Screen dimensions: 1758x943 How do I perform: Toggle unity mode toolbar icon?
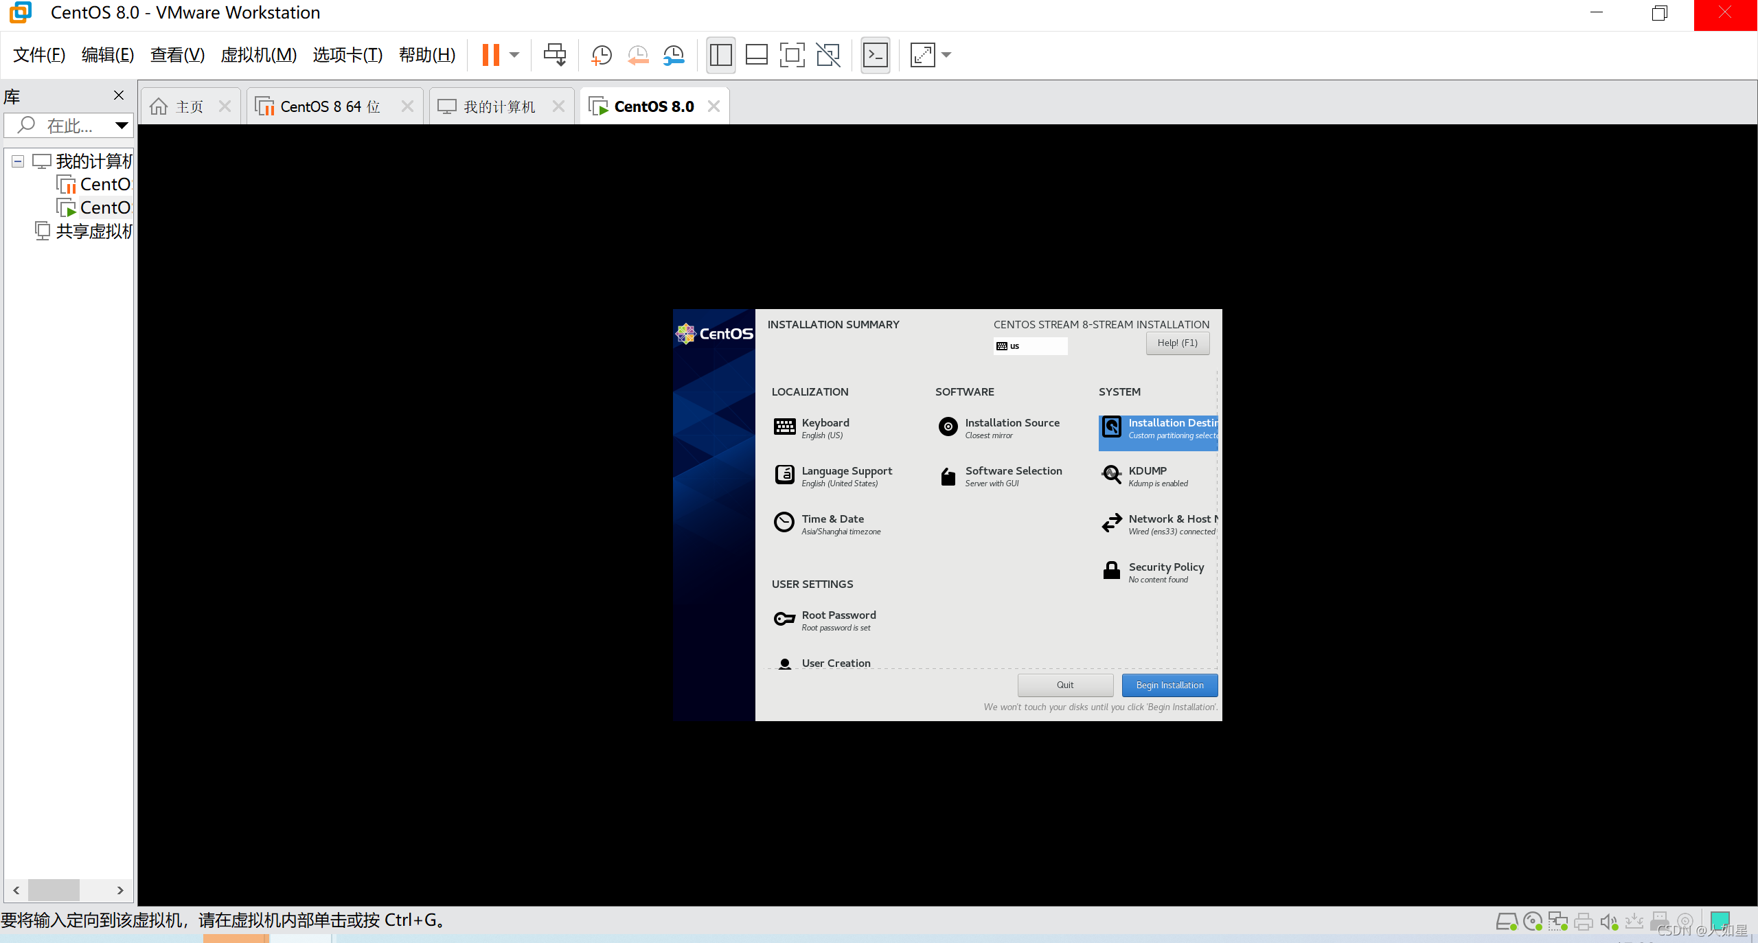828,55
